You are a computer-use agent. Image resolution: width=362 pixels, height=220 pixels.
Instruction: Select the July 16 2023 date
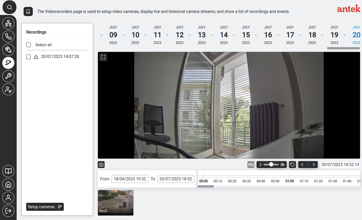click(x=268, y=35)
